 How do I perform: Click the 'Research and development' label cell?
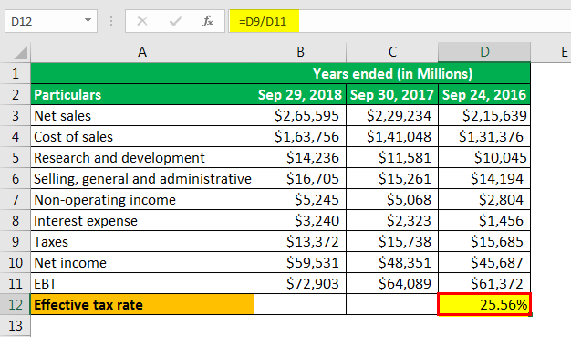click(142, 158)
